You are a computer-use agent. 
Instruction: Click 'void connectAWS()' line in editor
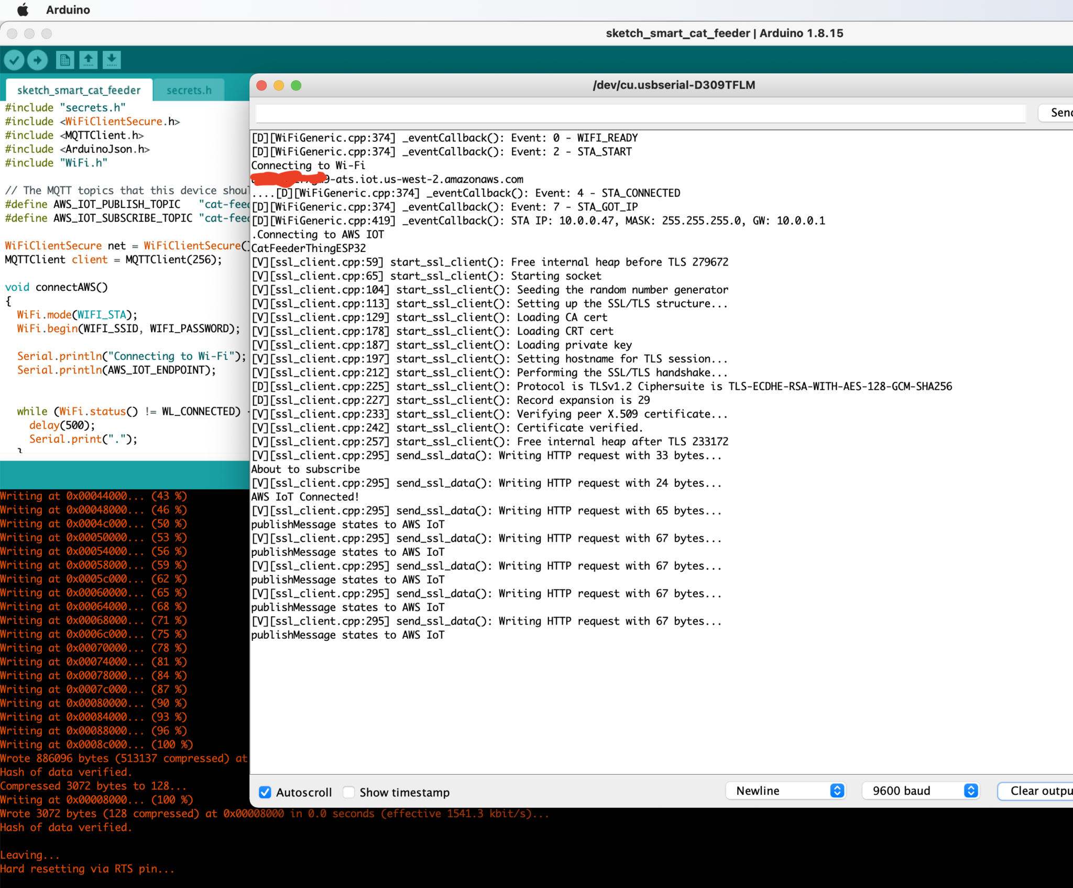(x=57, y=287)
